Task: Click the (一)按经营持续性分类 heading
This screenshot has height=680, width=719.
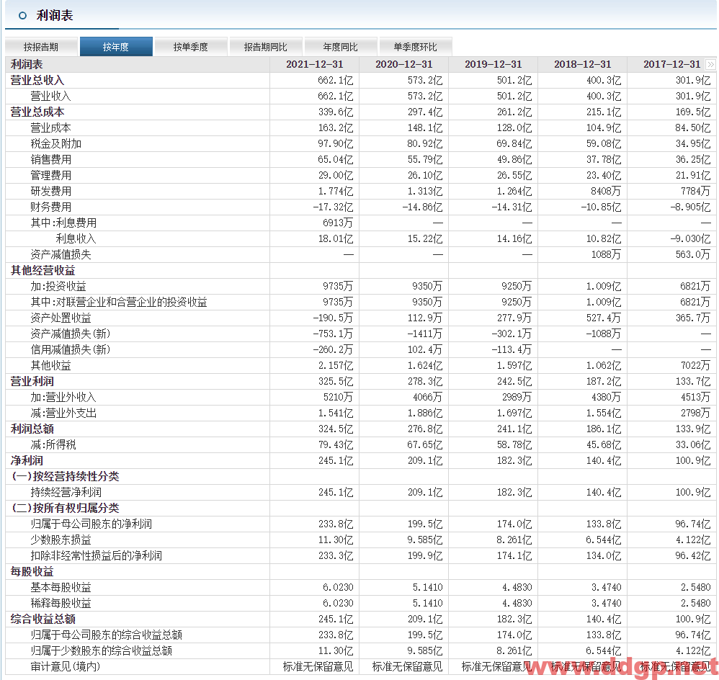Action: [65, 476]
